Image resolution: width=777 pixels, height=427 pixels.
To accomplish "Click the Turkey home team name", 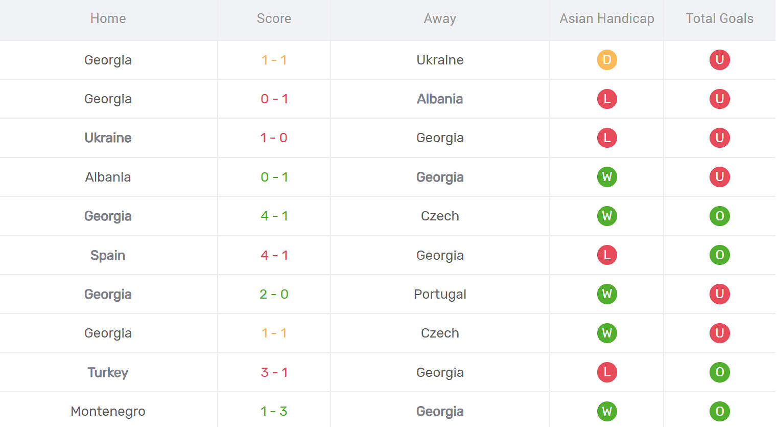I will [x=108, y=372].
